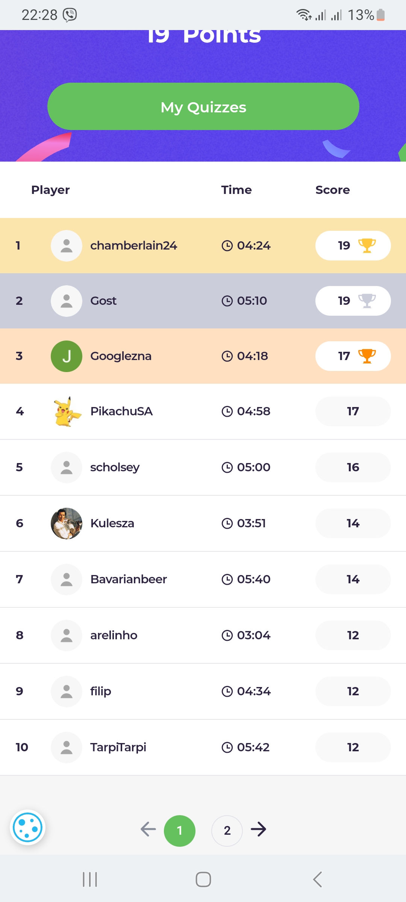This screenshot has width=406, height=902.
Task: Tap TarpiTarpi's score of 12
Action: click(353, 747)
